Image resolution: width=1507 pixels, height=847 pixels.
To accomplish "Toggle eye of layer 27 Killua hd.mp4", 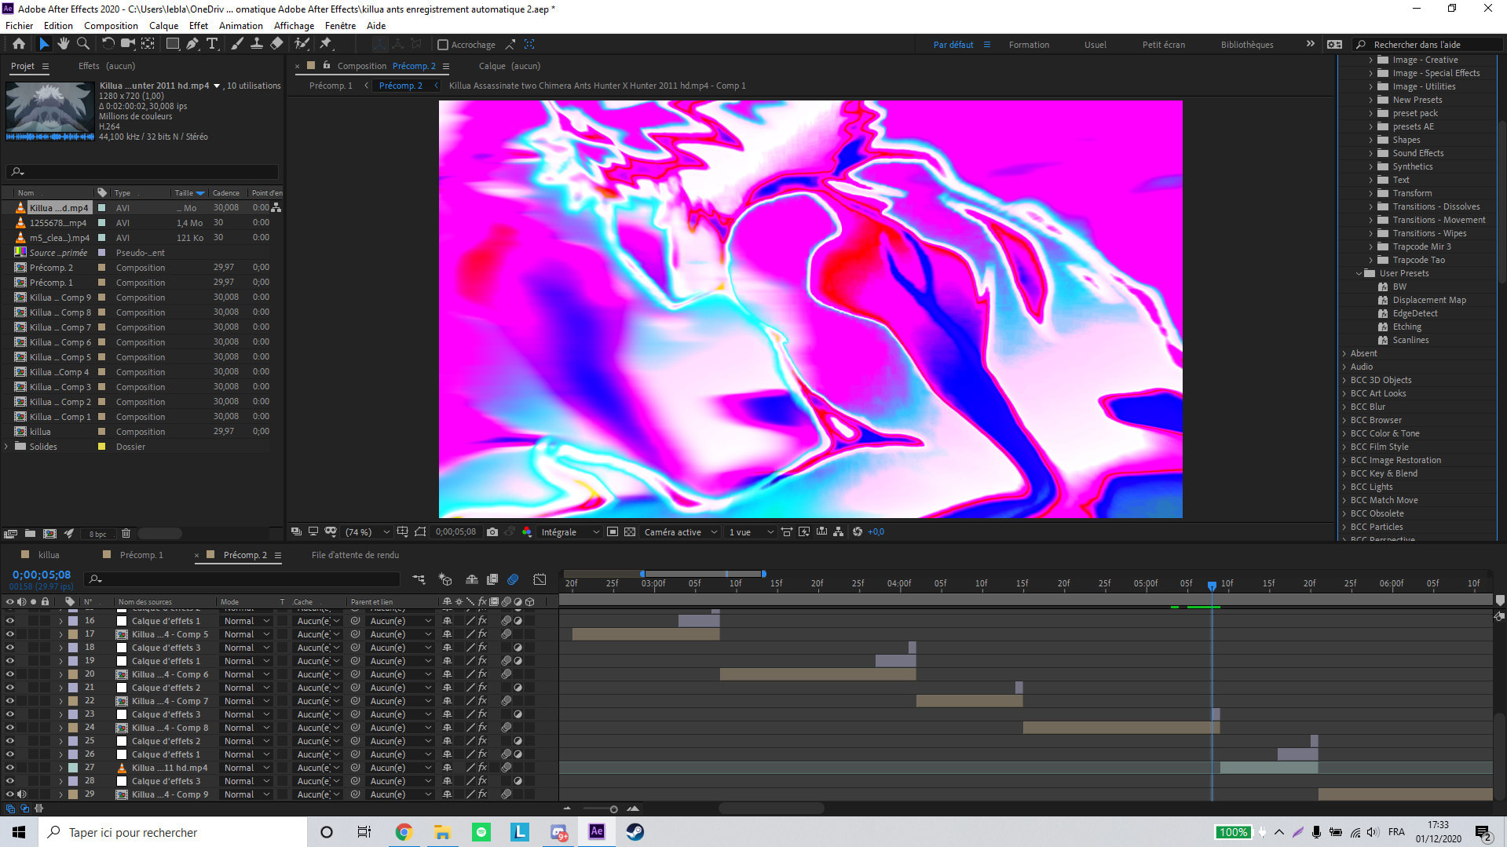I will (10, 768).
